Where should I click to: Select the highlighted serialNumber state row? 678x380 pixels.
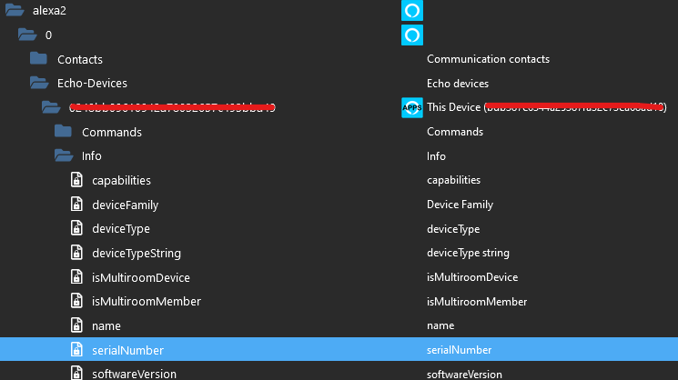click(339, 349)
